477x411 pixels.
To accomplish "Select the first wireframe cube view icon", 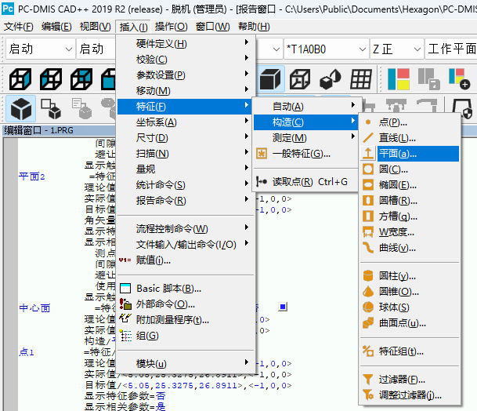I will [x=20, y=79].
